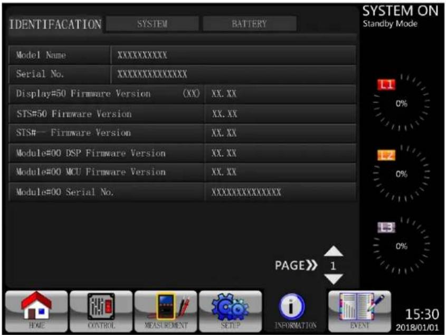Click the L3 0% load gauge

pyautogui.click(x=401, y=246)
